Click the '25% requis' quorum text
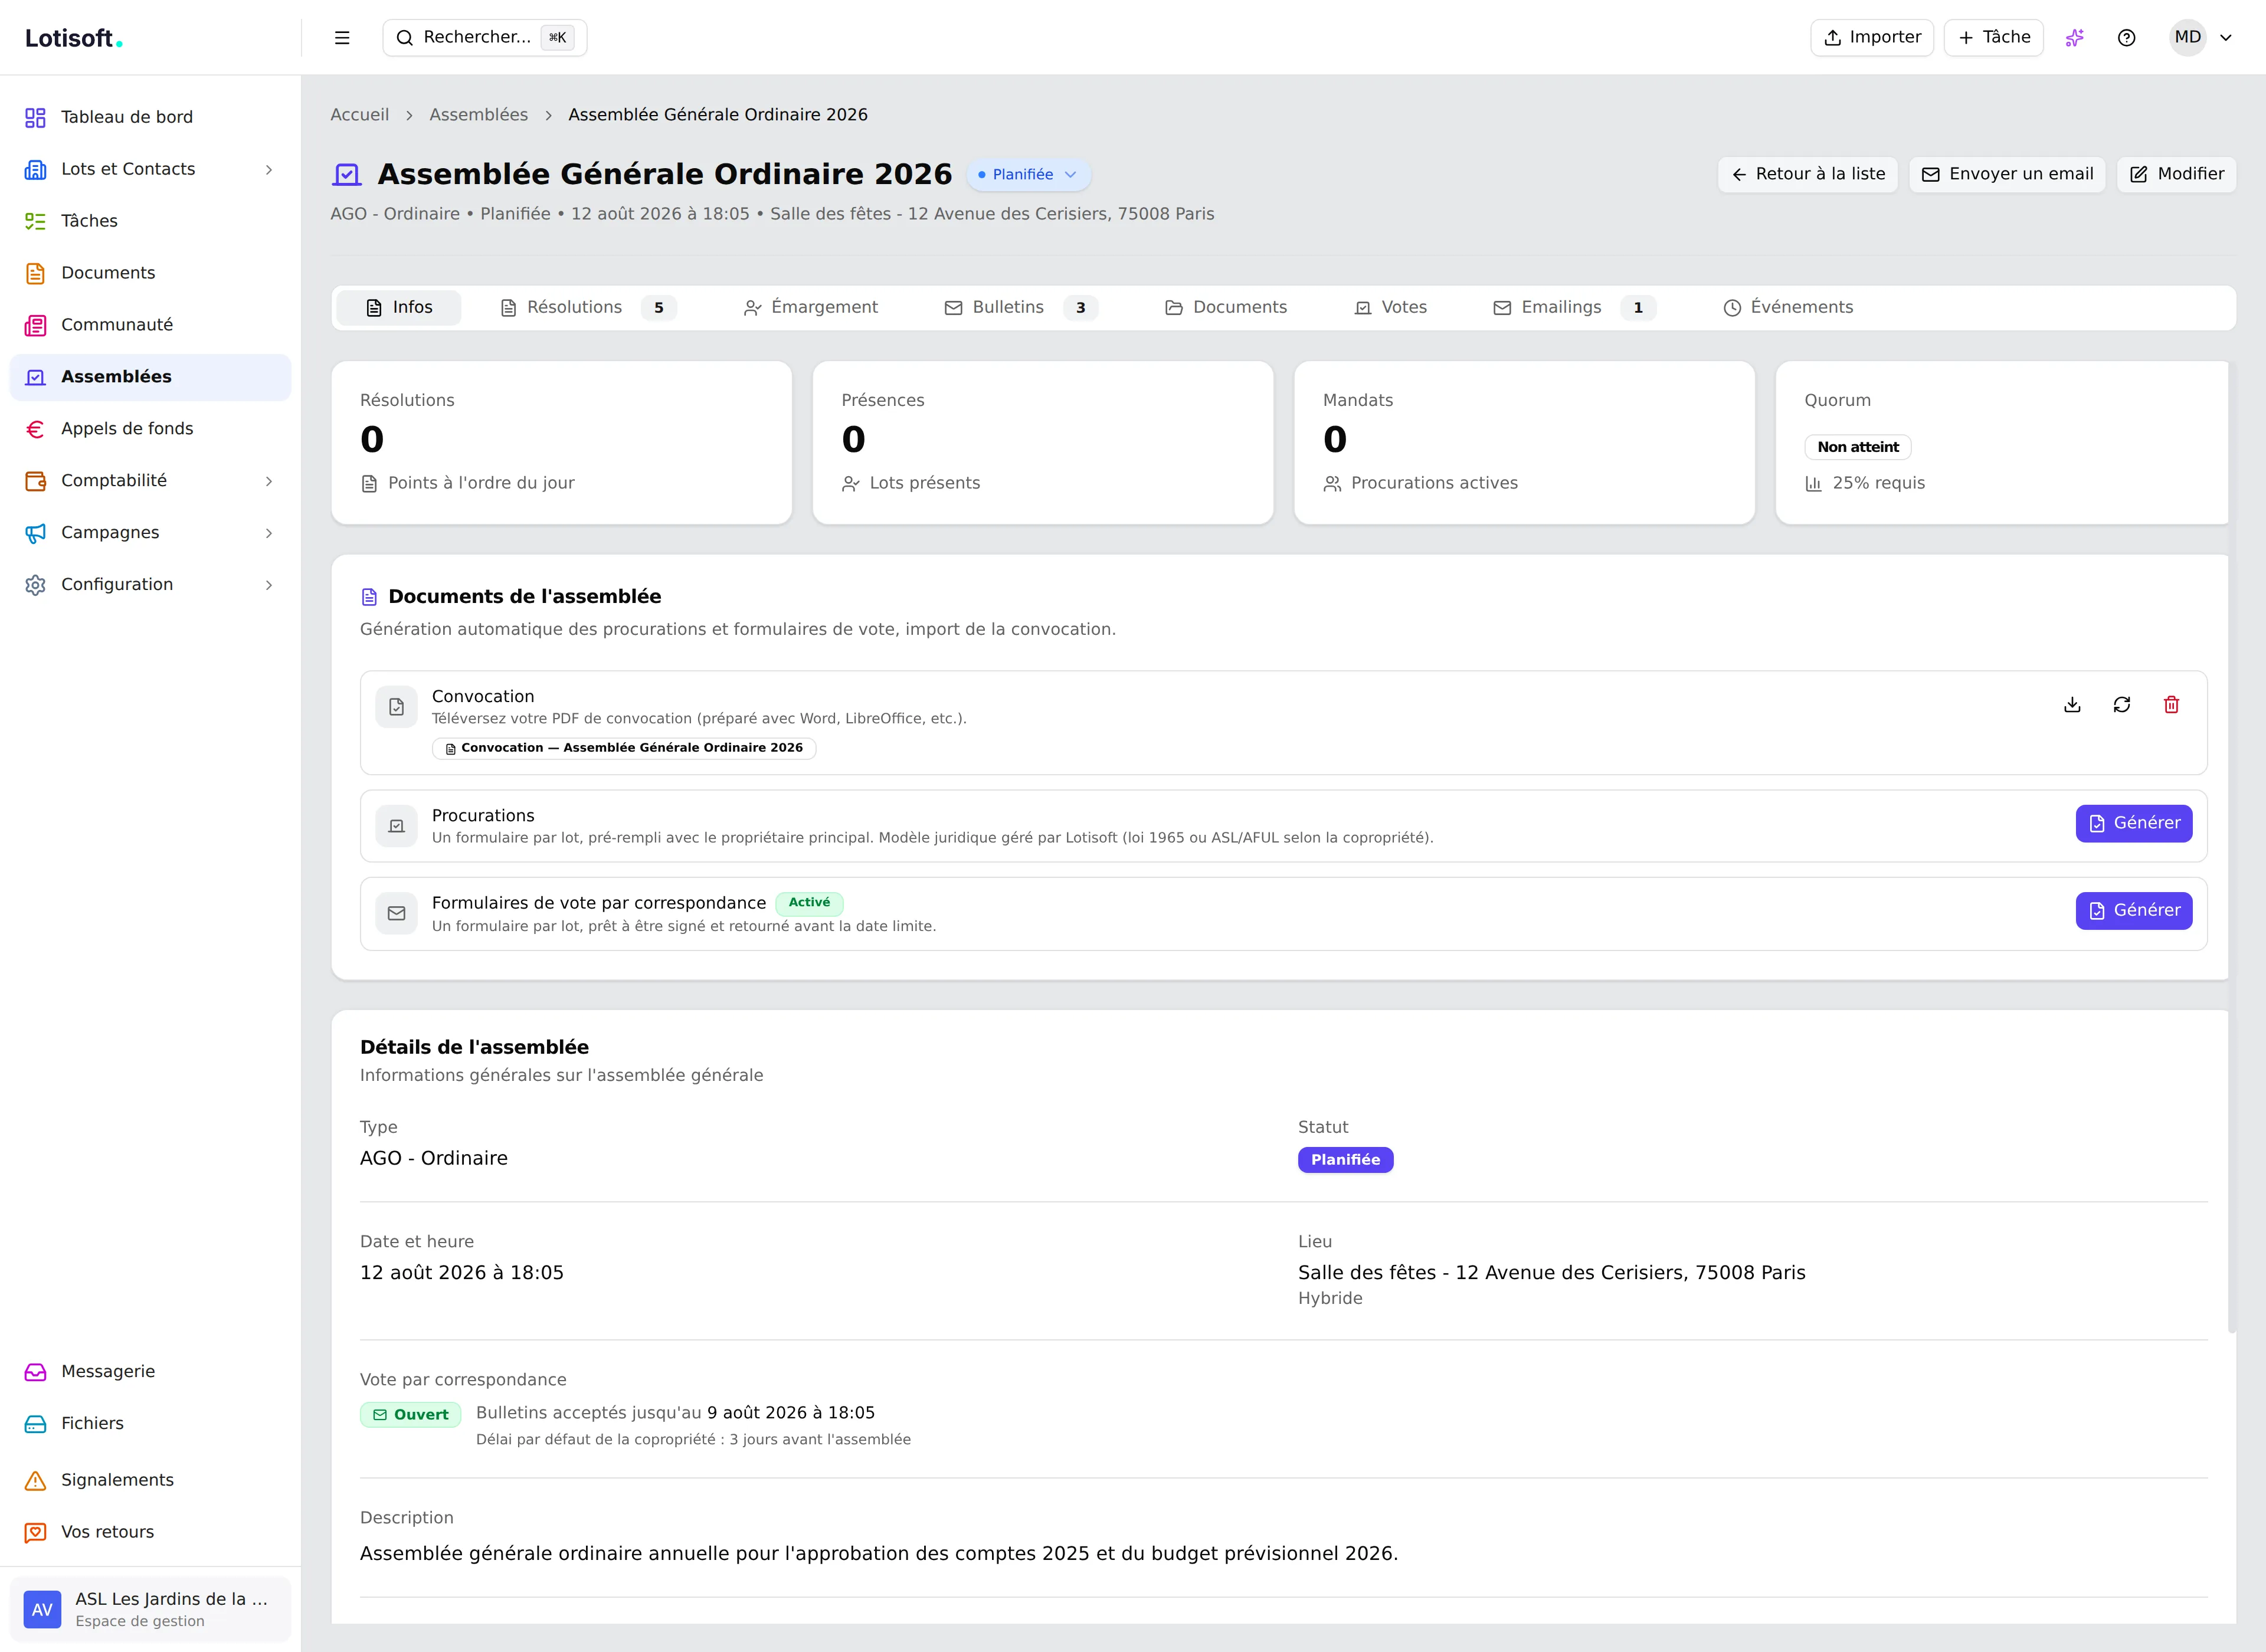Screen dimensions: 2266x1652 coord(1878,483)
